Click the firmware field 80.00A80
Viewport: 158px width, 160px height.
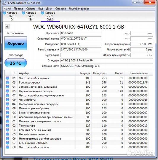pos(81,33)
